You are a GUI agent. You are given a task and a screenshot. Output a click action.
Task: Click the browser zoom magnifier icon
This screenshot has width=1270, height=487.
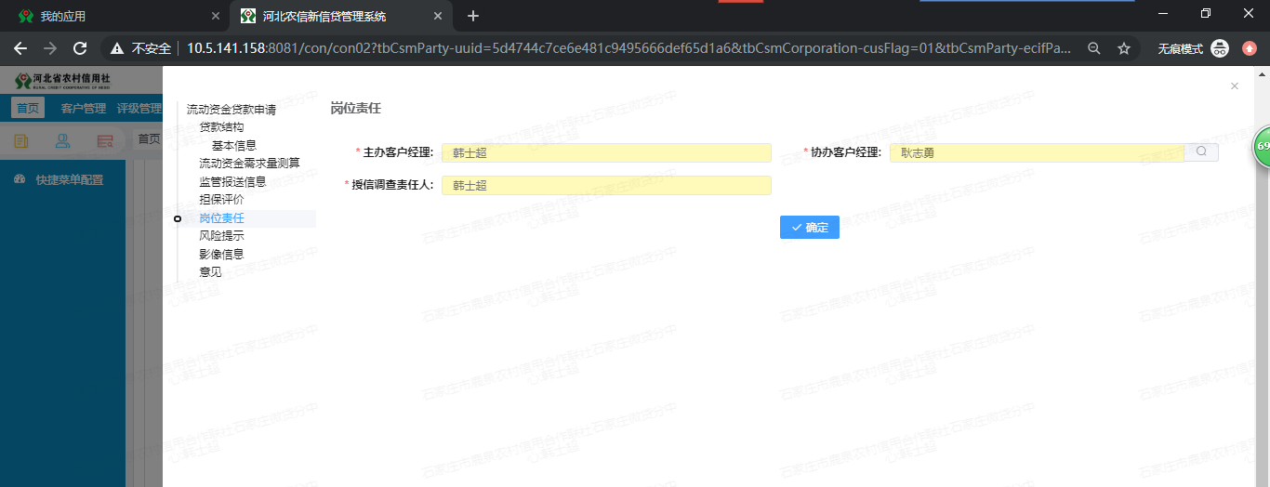click(1094, 48)
